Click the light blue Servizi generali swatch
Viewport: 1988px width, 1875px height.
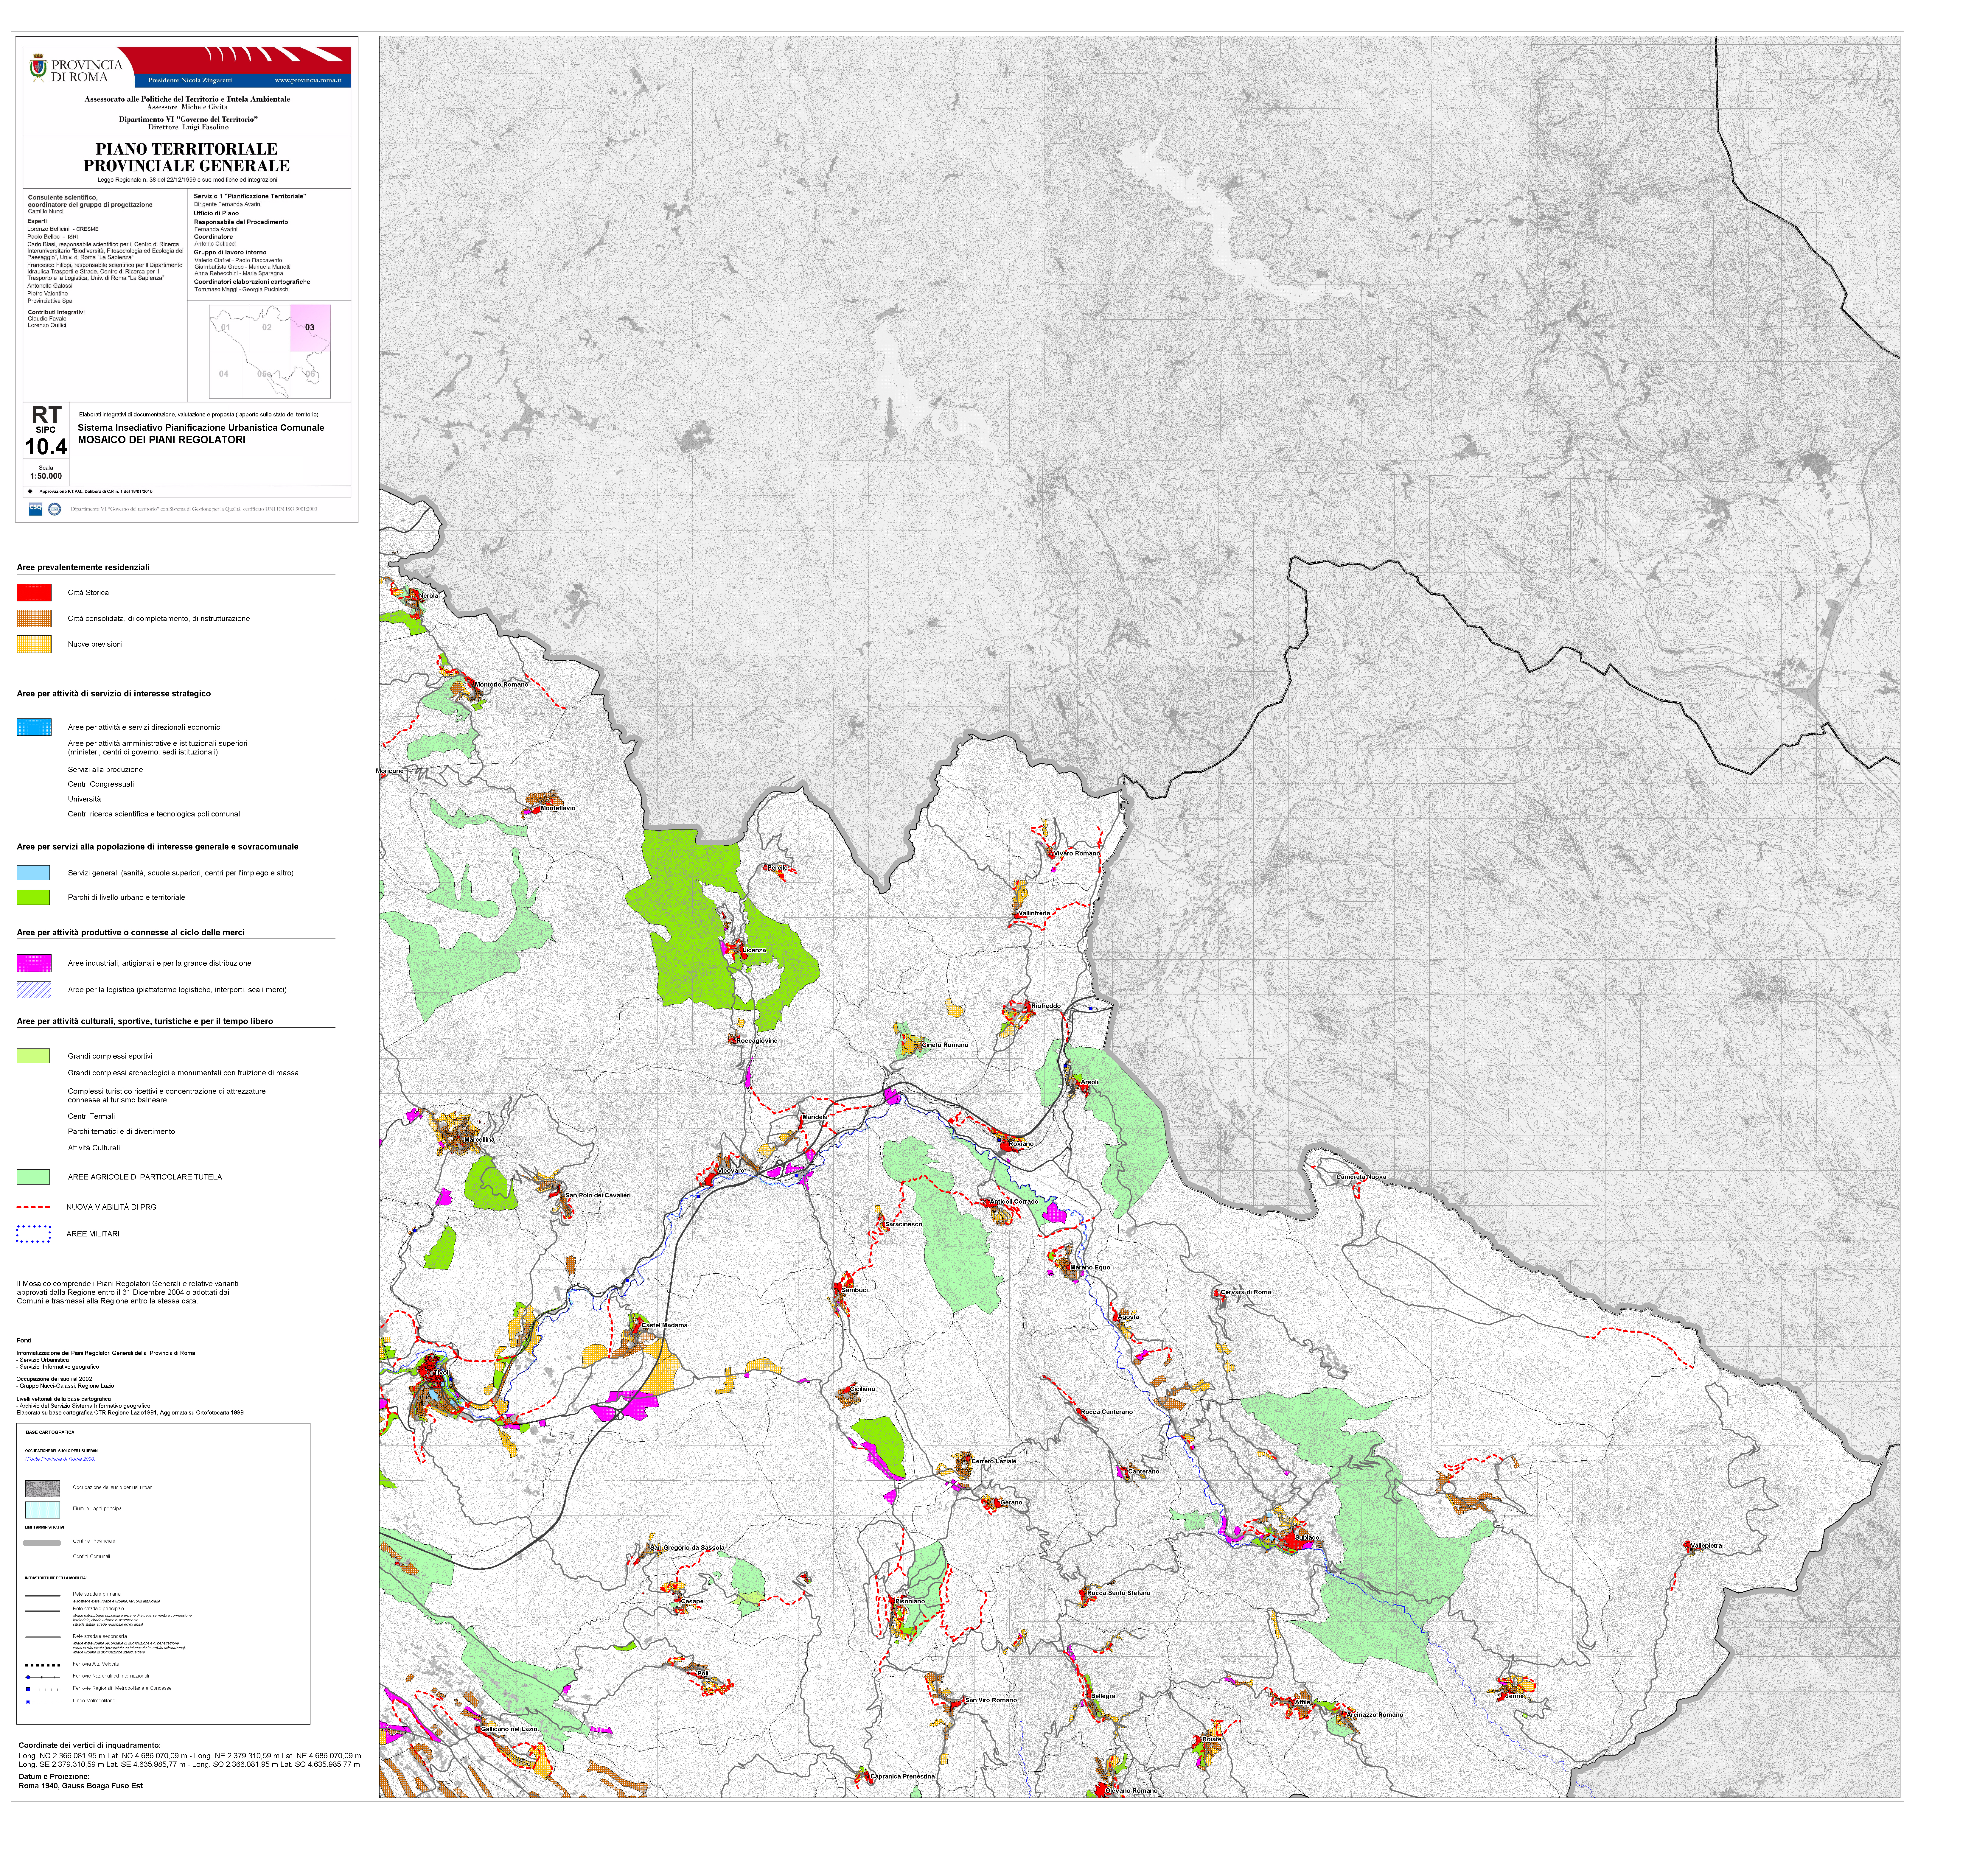point(33,873)
